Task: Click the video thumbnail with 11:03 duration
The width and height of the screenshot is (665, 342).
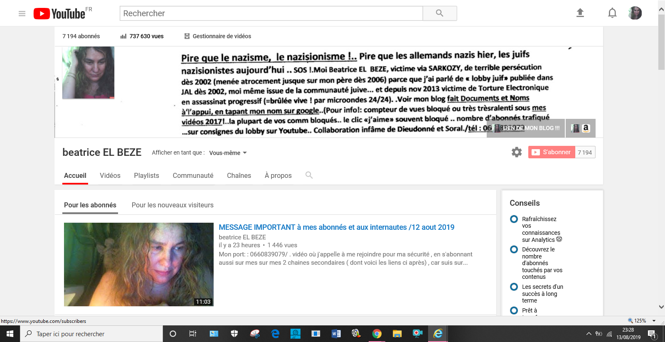Action: click(x=139, y=264)
